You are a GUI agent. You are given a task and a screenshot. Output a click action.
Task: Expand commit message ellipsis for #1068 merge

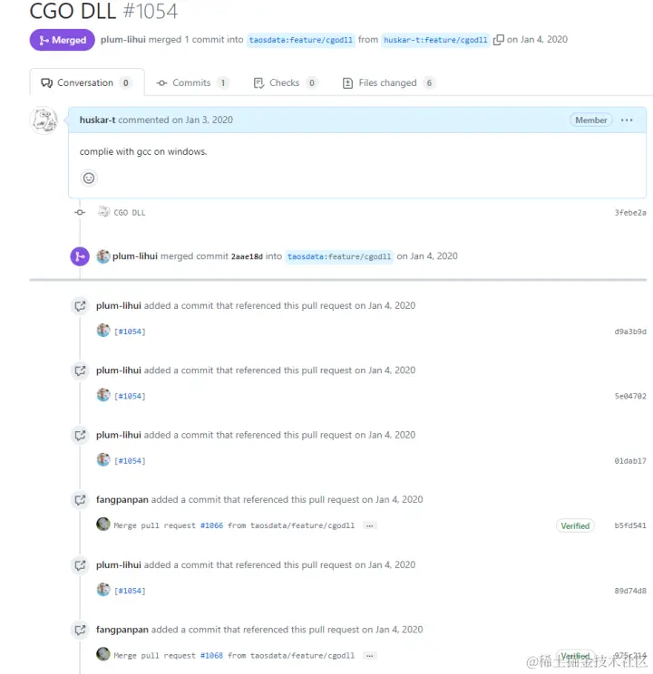click(370, 656)
